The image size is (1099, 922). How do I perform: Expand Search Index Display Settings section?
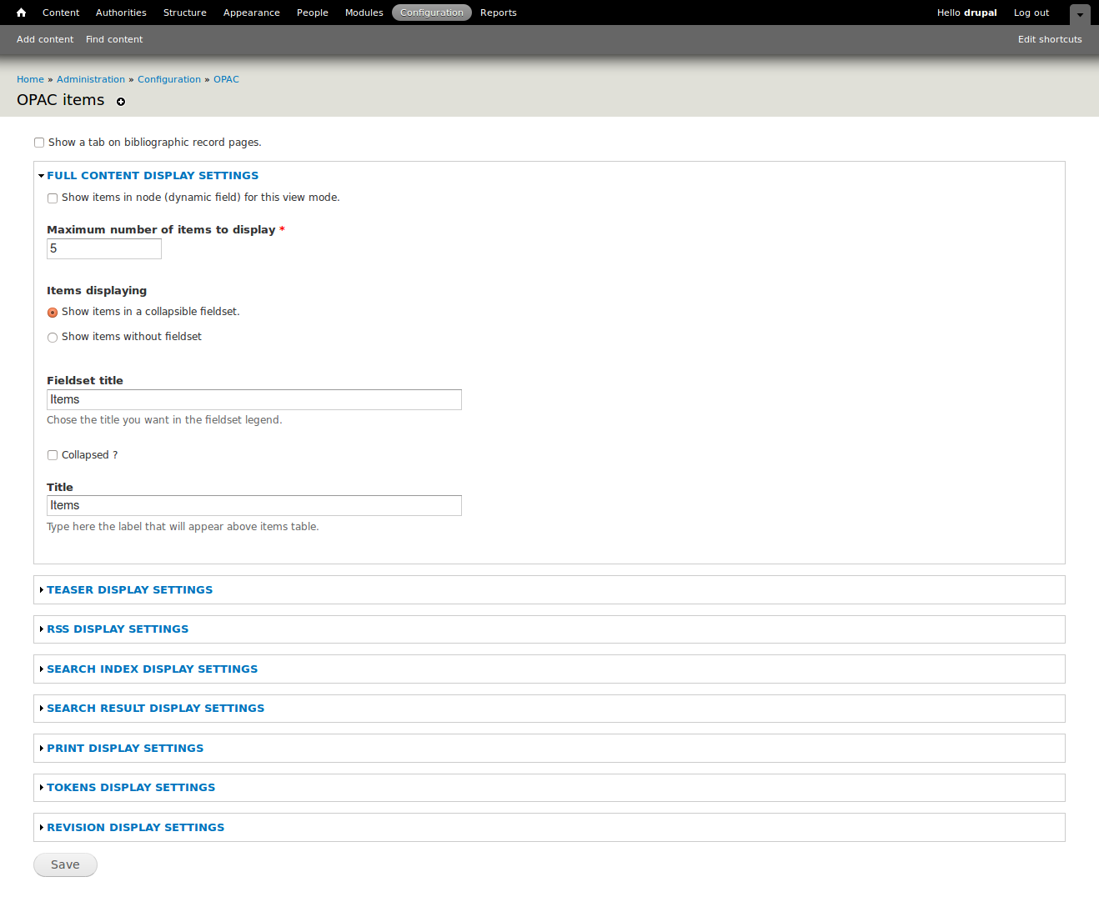tap(152, 669)
